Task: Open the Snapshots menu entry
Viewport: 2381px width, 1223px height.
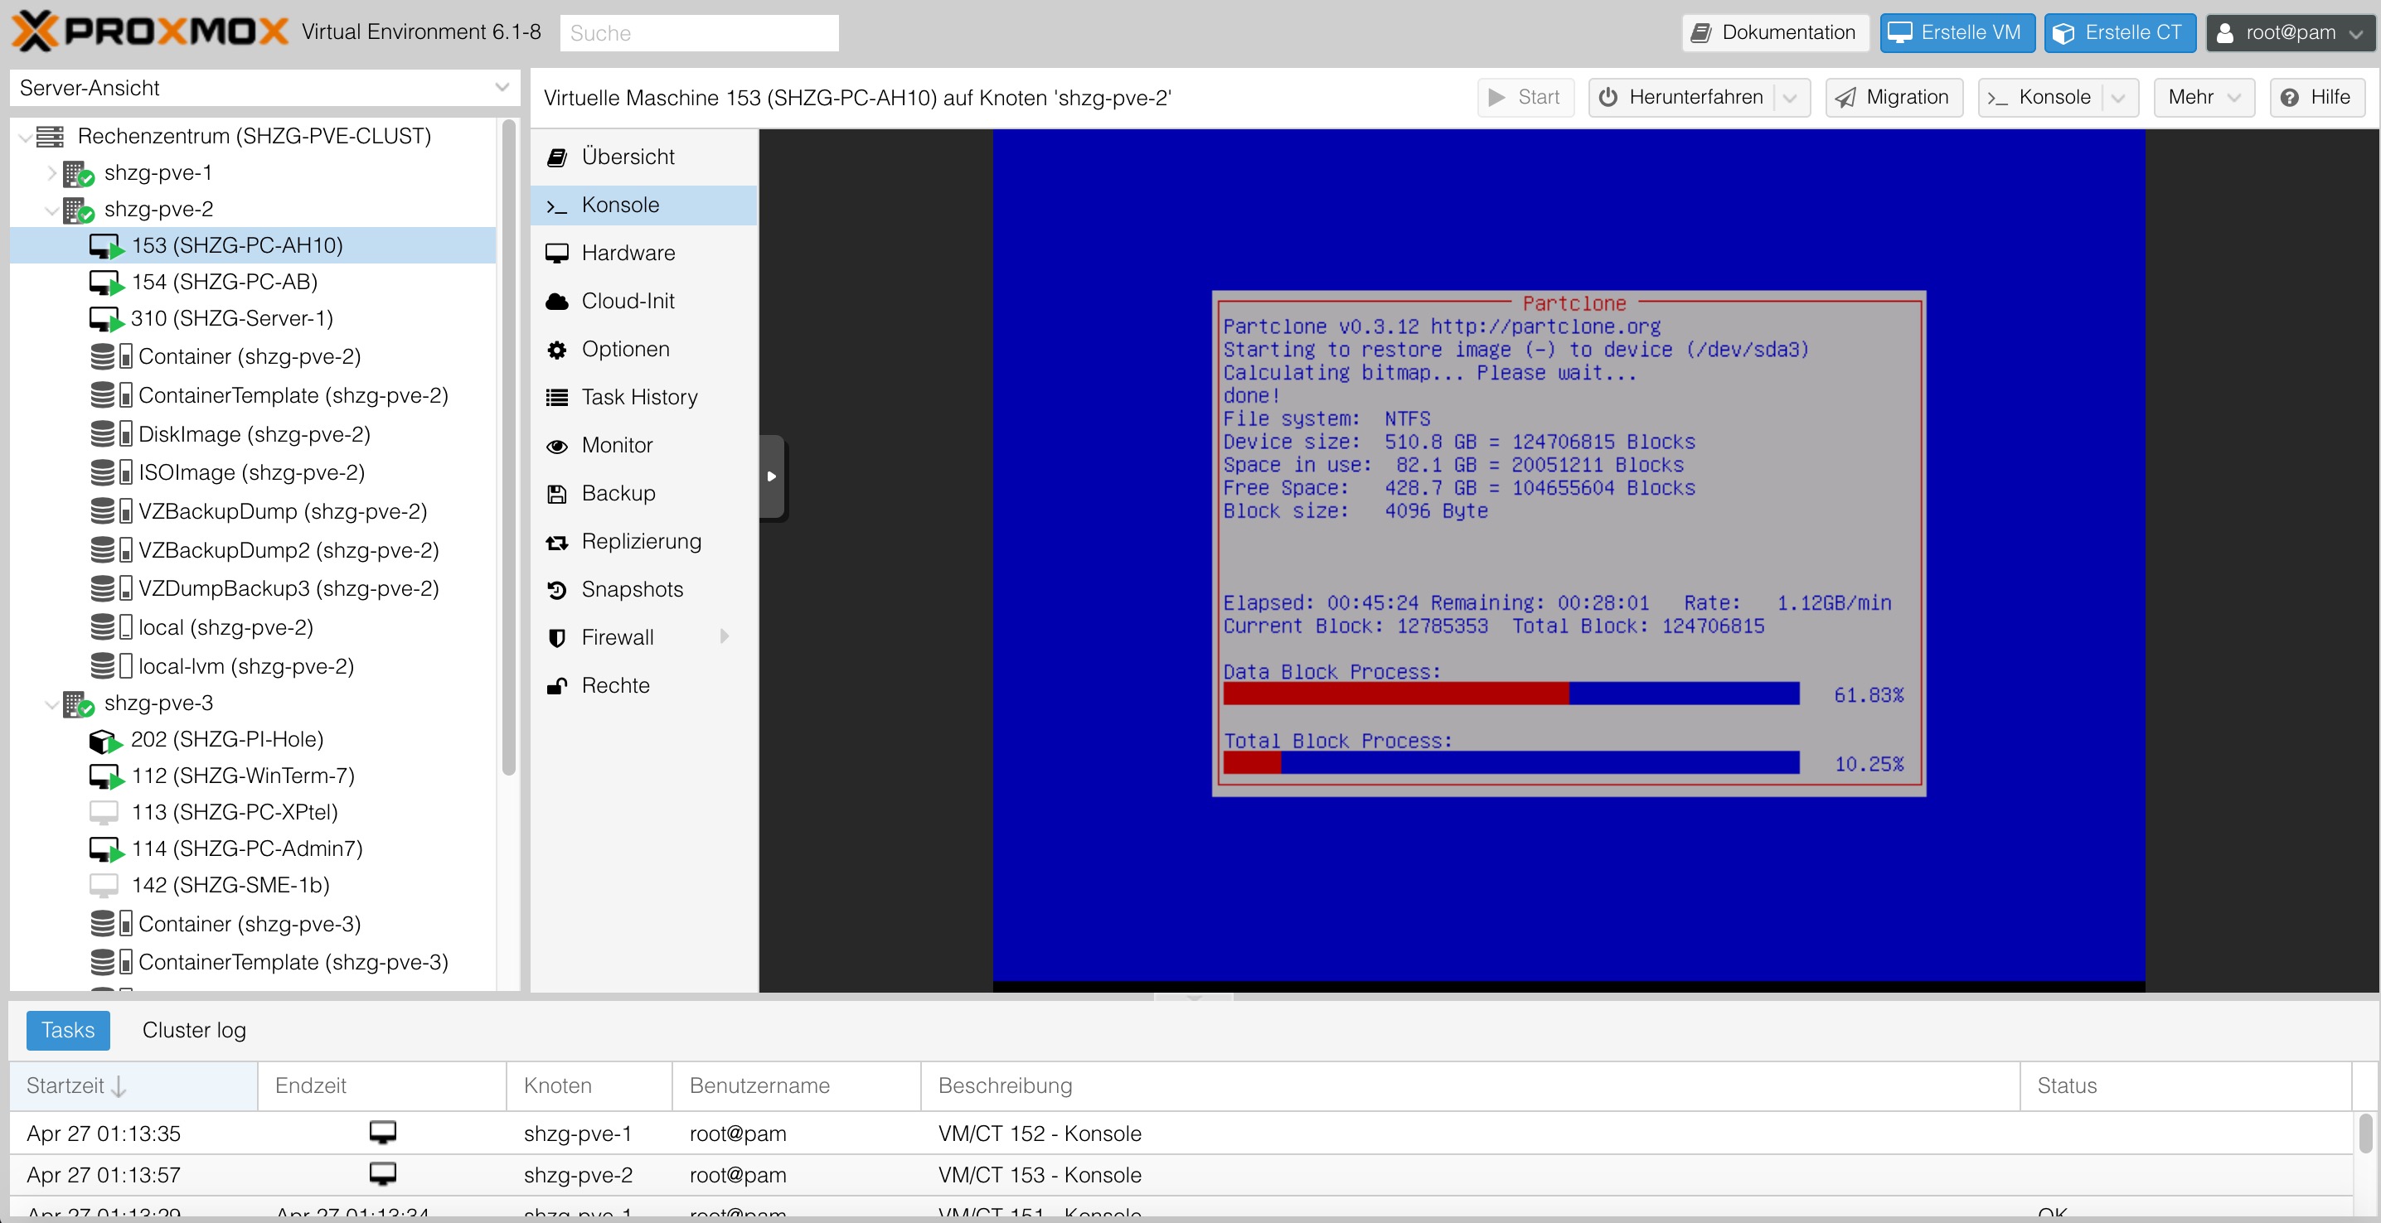Action: click(644, 589)
